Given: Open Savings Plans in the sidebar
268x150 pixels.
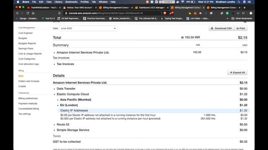Looking at the screenshot, I should coord(26,48).
